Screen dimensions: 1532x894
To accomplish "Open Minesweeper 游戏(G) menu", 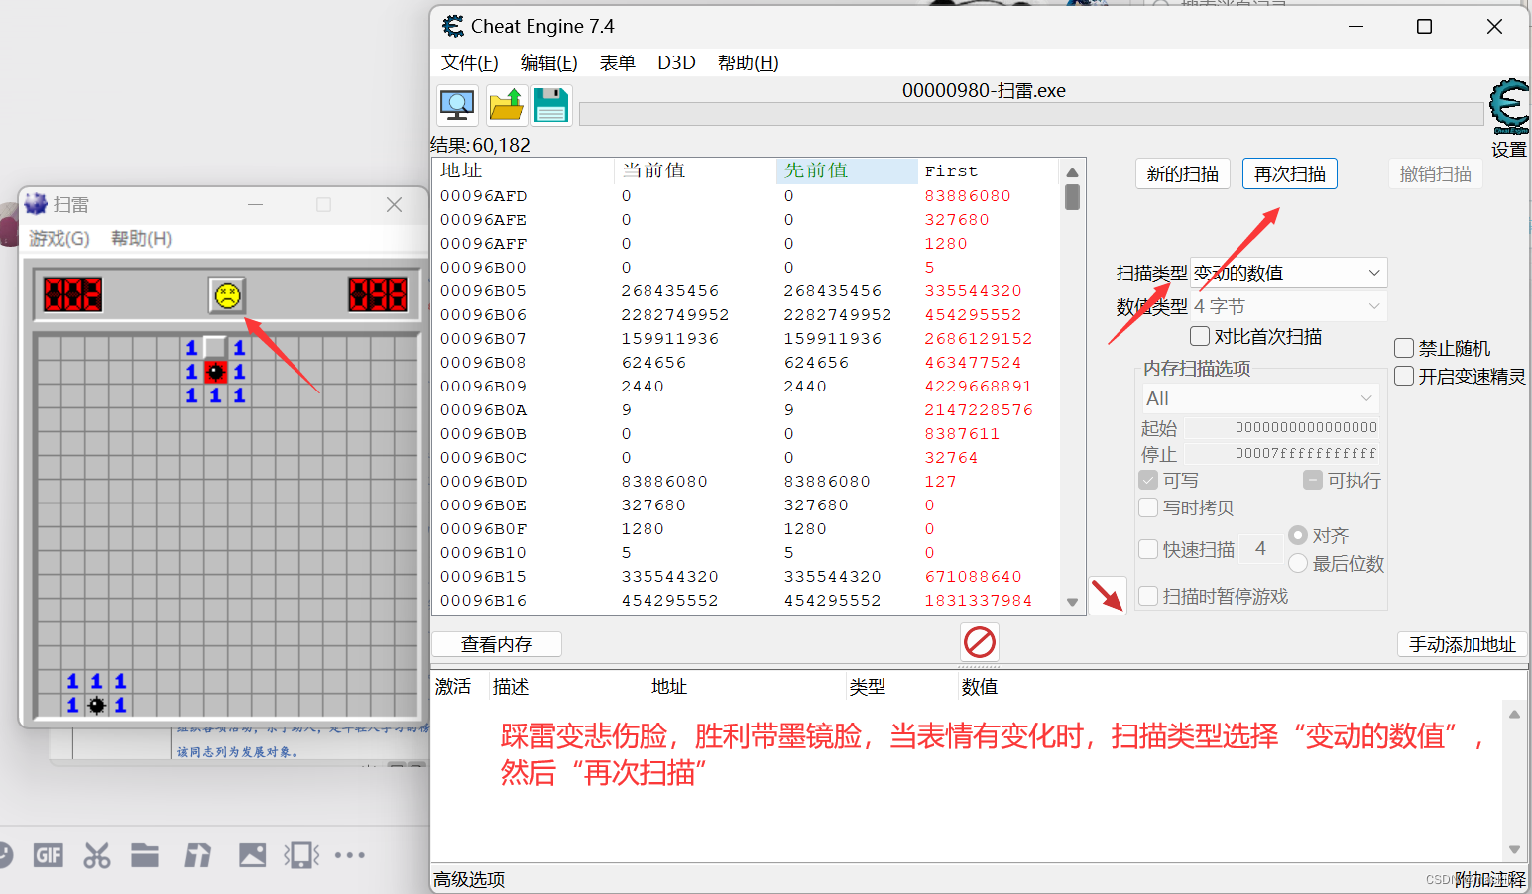I will tap(59, 238).
